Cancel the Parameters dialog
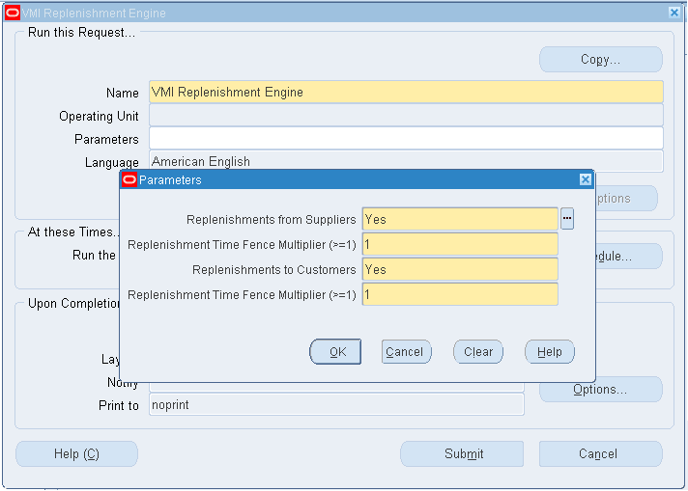Image resolution: width=688 pixels, height=491 pixels. pyautogui.click(x=406, y=352)
